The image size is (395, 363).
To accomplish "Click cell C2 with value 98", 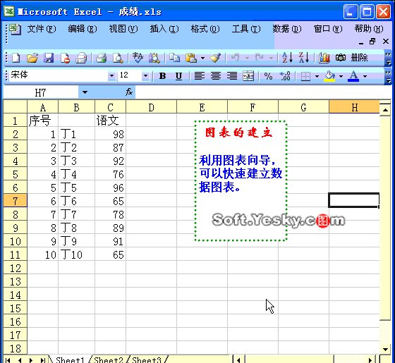I will 110,134.
